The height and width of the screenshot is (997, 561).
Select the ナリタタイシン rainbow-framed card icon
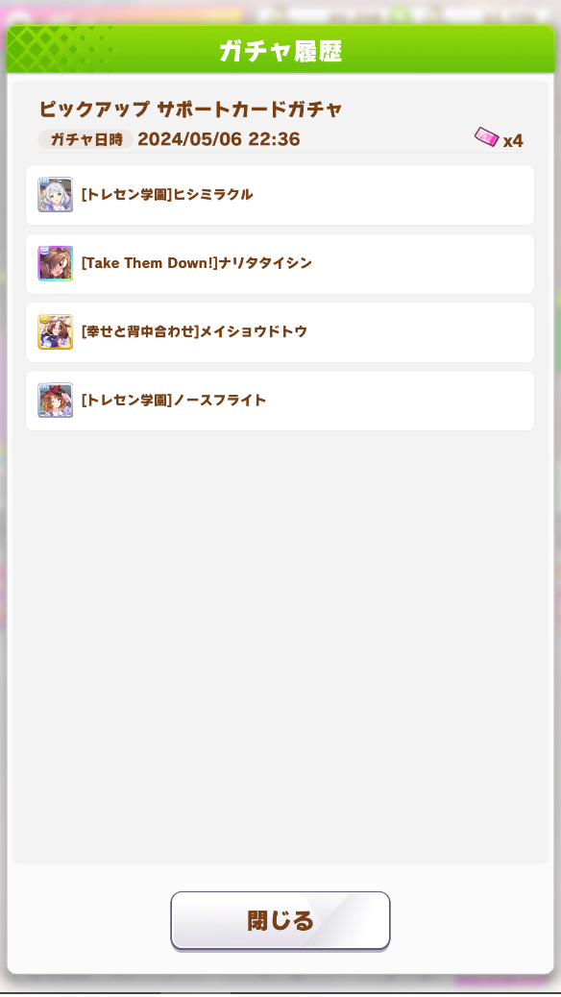(x=56, y=263)
